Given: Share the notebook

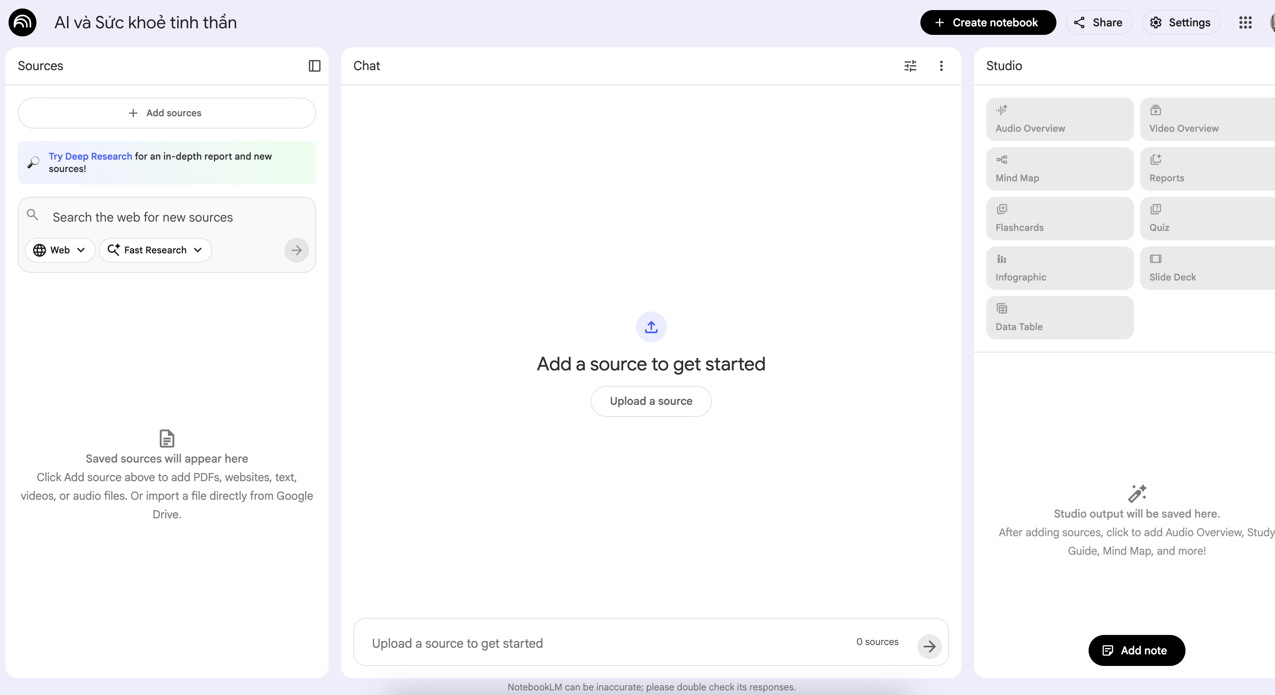Looking at the screenshot, I should 1098,22.
